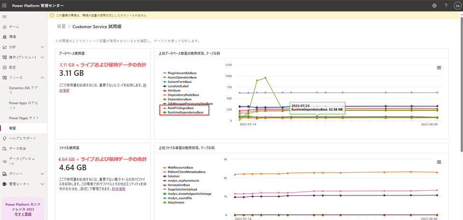The image size is (463, 220).
Task: Click the help question mark icon
Action: point(446,6)
